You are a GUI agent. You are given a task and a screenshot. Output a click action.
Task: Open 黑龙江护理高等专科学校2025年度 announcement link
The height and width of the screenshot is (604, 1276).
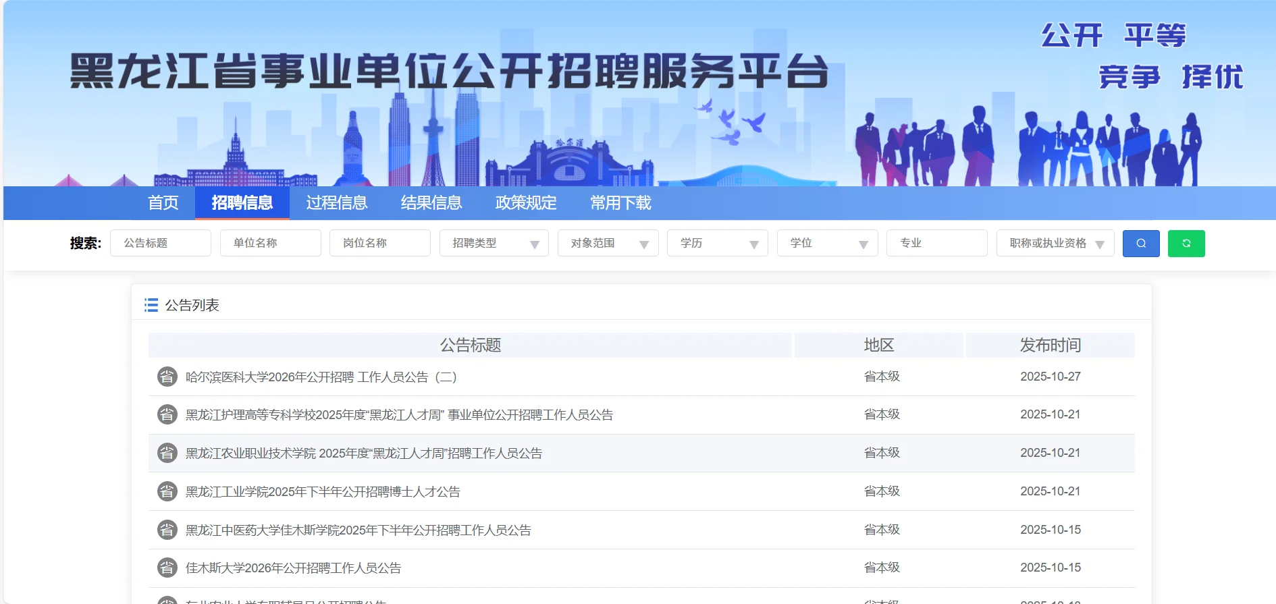point(400,414)
